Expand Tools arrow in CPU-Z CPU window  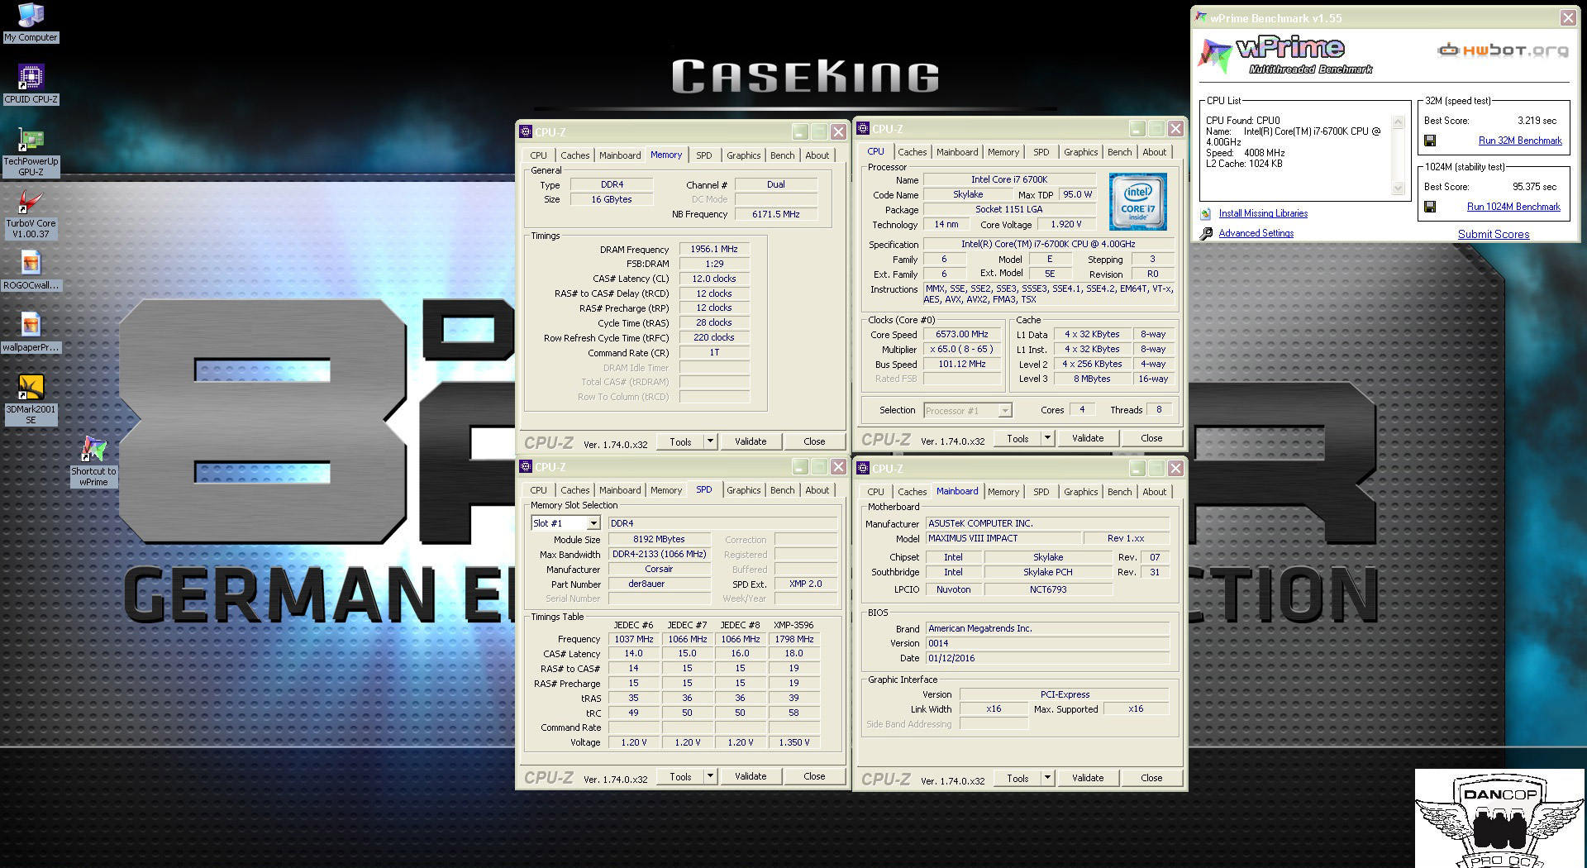[1046, 438]
